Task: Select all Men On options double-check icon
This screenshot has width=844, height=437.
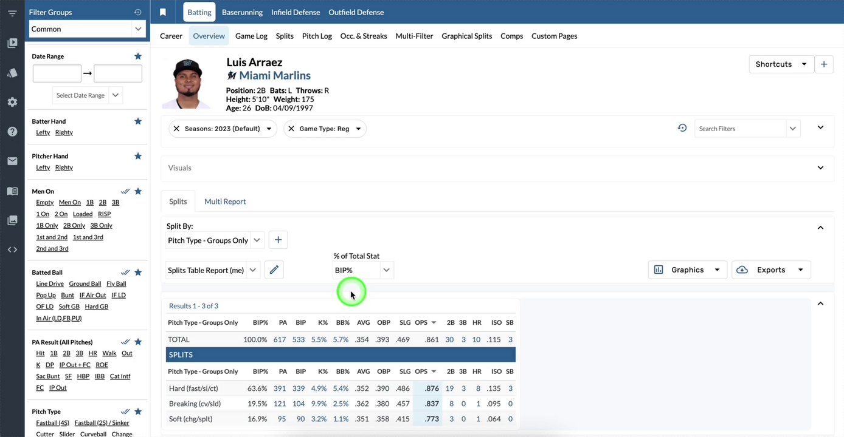Action: pos(125,191)
